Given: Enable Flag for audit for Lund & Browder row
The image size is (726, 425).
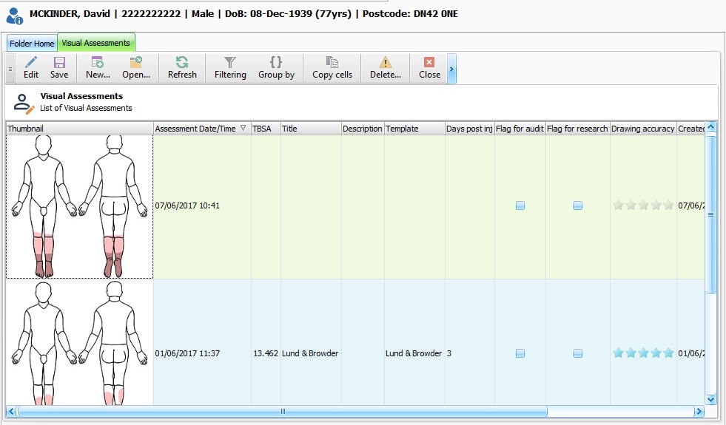Looking at the screenshot, I should point(520,353).
